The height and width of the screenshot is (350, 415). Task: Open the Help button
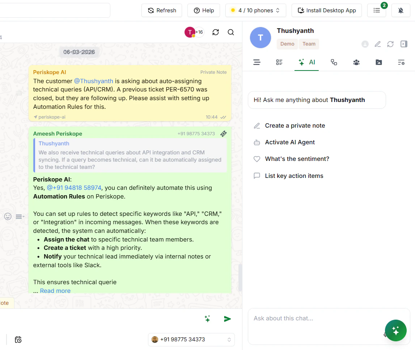point(204,10)
